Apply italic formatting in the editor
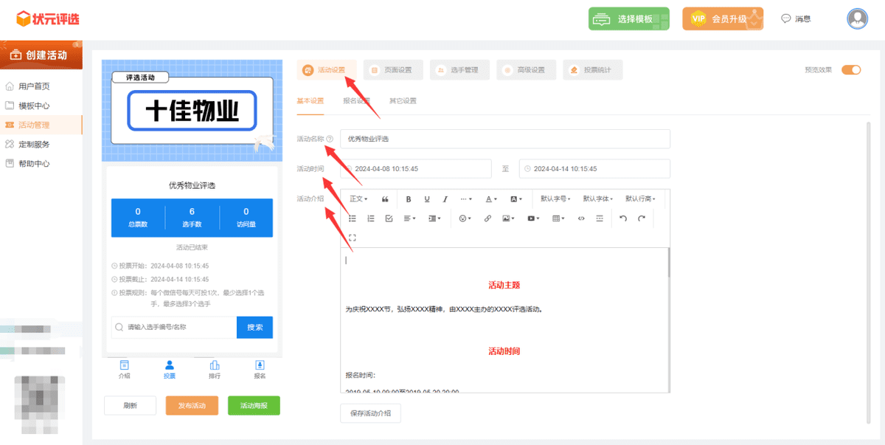Image resolution: width=885 pixels, height=445 pixels. click(444, 199)
